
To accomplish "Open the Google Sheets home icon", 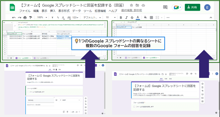I will [12, 7].
